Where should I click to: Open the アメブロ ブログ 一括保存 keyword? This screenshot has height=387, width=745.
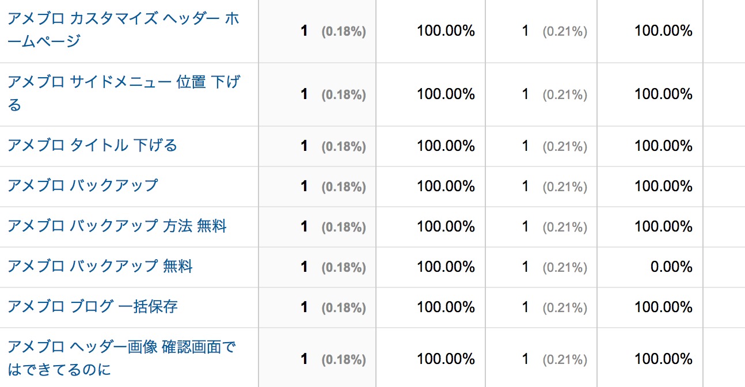92,306
